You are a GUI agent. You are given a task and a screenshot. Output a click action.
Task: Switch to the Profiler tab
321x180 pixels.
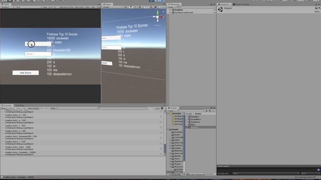click(20, 105)
